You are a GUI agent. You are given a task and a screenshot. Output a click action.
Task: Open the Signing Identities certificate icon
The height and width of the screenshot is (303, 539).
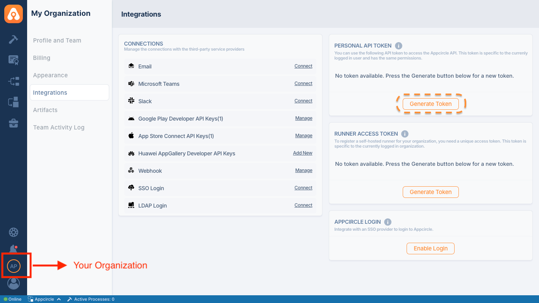[14, 60]
